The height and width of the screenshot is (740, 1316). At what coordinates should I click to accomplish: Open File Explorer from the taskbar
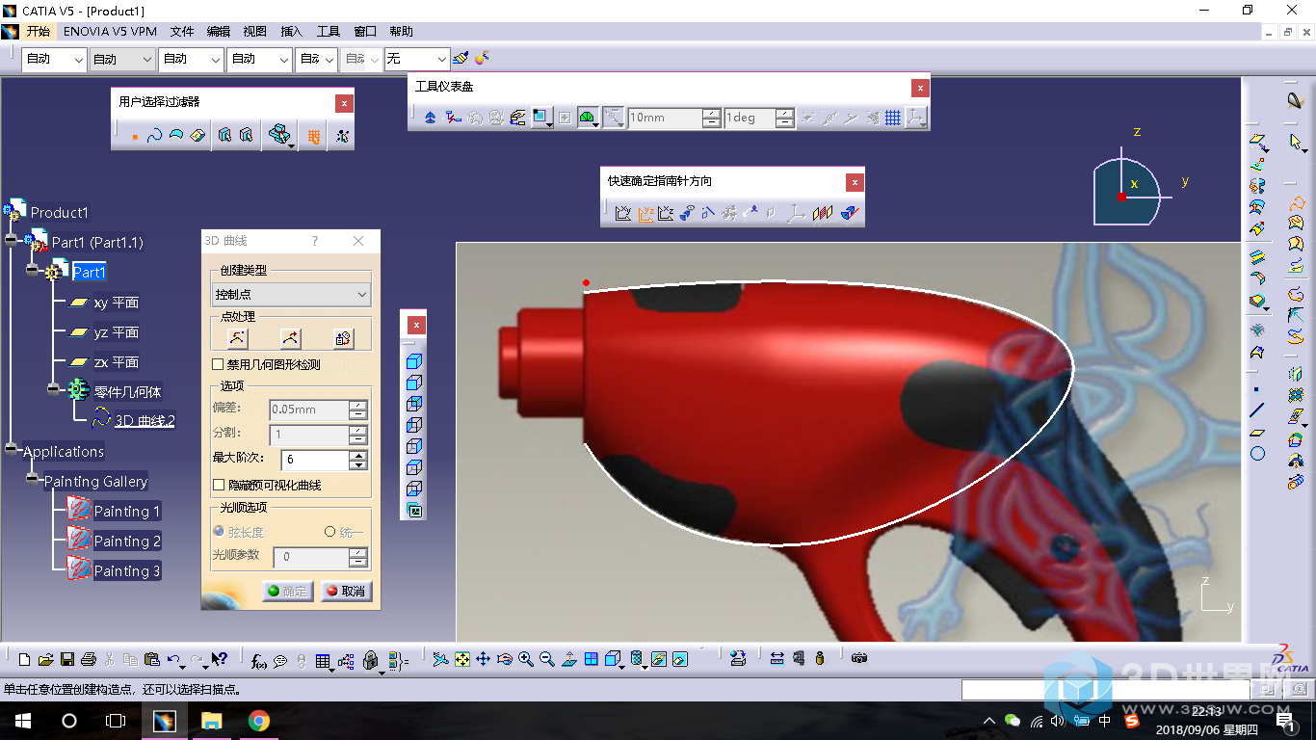click(x=211, y=721)
